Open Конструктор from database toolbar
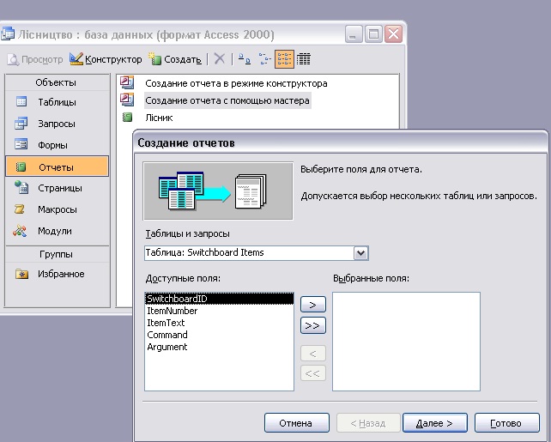The image size is (551, 442). point(106,59)
